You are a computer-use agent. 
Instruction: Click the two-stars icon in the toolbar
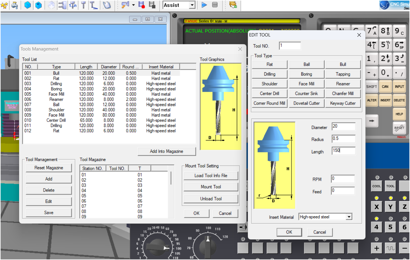point(4,5)
